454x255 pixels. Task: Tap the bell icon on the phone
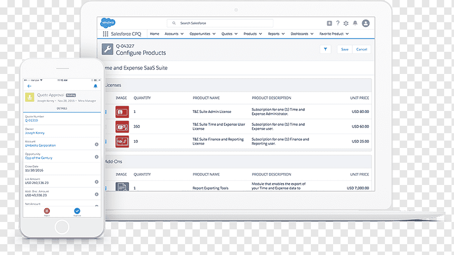click(96, 86)
